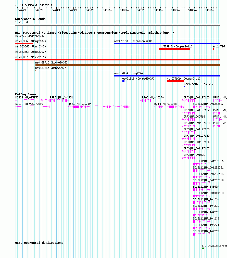Click the BCL2L12|NM_001040668 transcript label

[x=208, y=193]
